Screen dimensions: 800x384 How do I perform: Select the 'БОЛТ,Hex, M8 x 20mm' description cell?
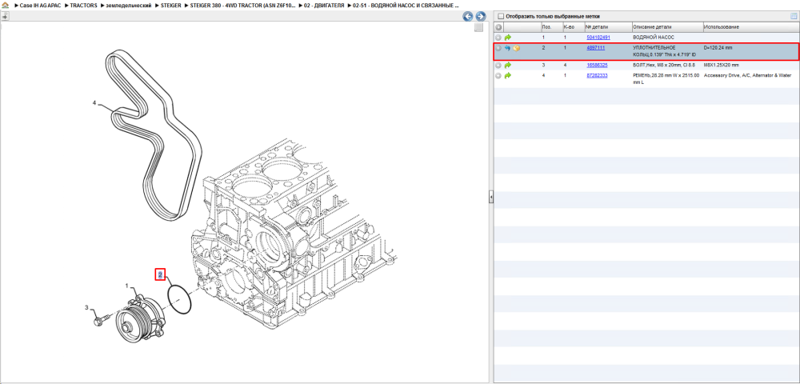664,66
